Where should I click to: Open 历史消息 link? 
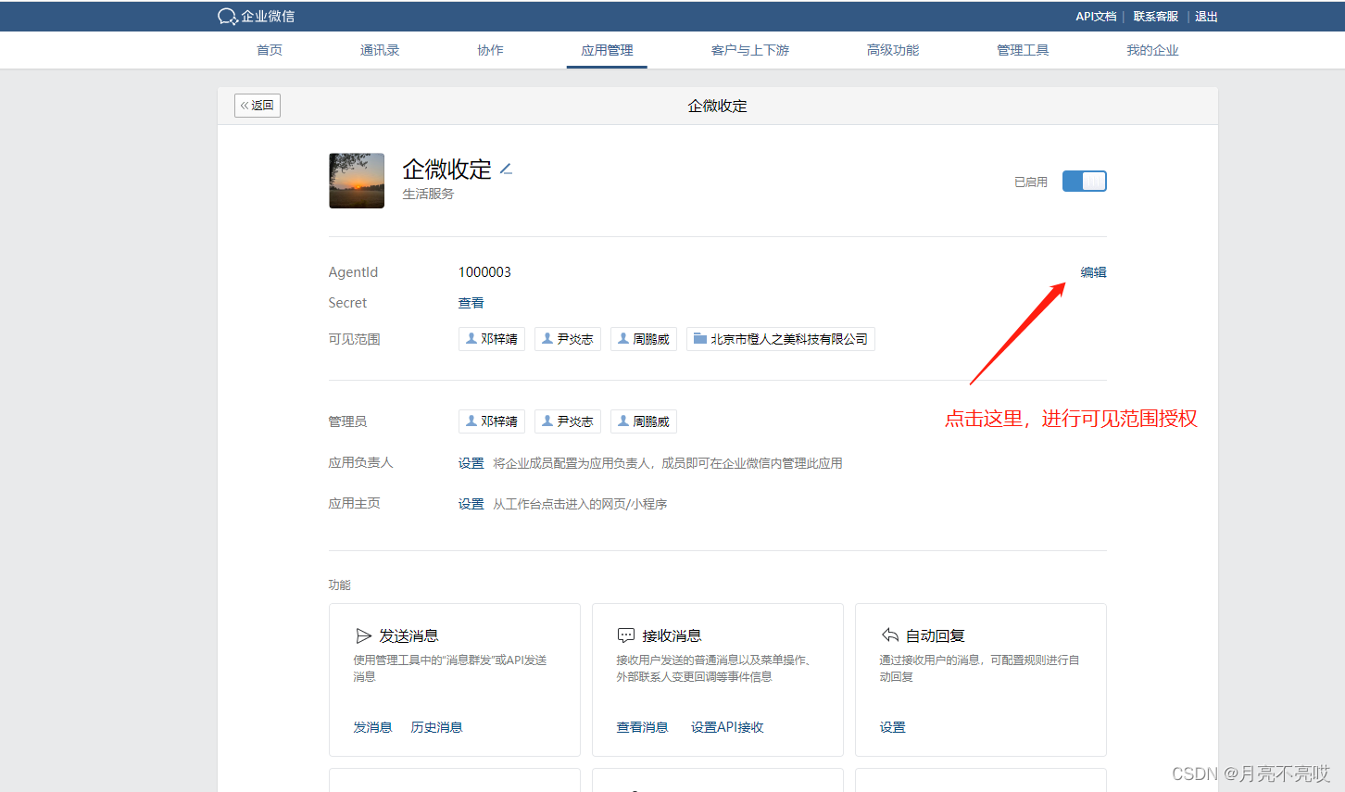click(436, 727)
